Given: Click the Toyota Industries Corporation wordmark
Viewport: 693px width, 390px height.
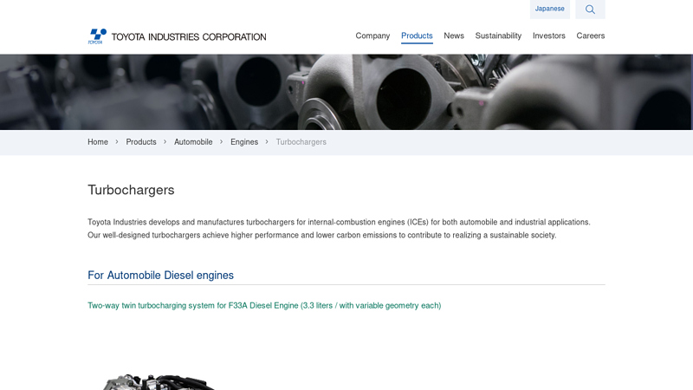Looking at the screenshot, I should click(x=189, y=36).
